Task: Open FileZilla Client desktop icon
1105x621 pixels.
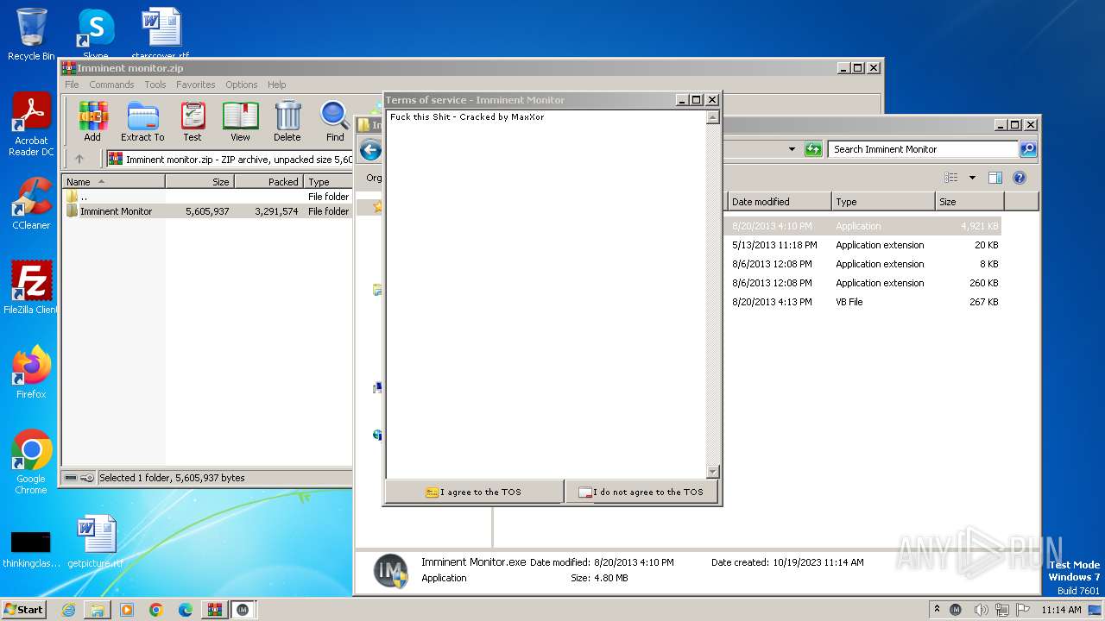Action: pyautogui.click(x=31, y=288)
